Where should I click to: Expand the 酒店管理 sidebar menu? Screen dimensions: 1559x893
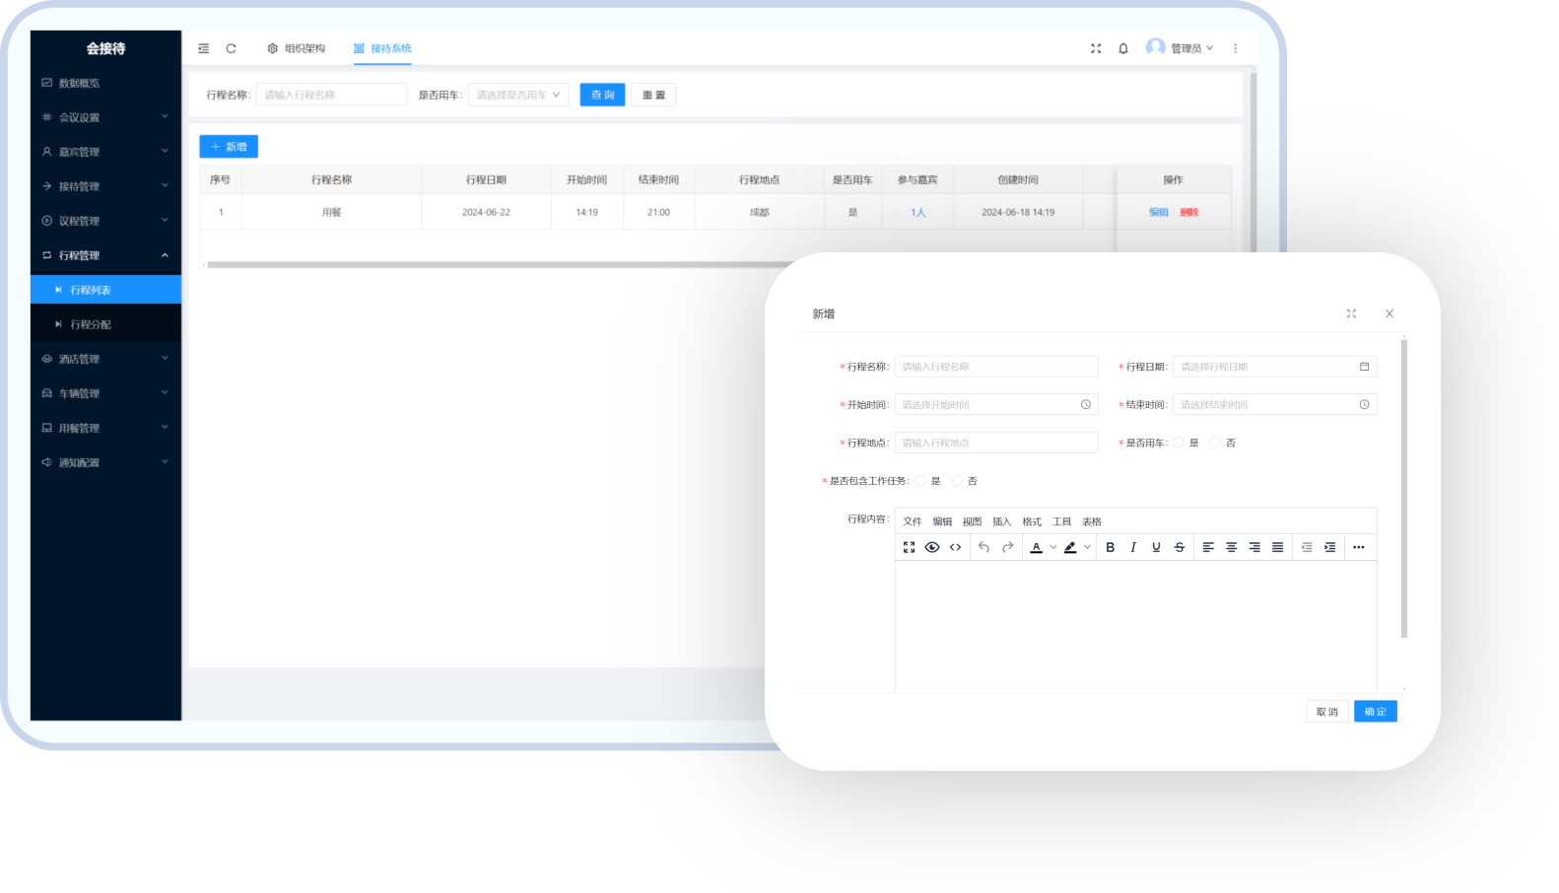[104, 359]
